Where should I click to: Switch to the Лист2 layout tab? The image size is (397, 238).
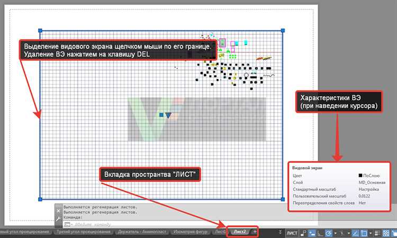point(239,232)
